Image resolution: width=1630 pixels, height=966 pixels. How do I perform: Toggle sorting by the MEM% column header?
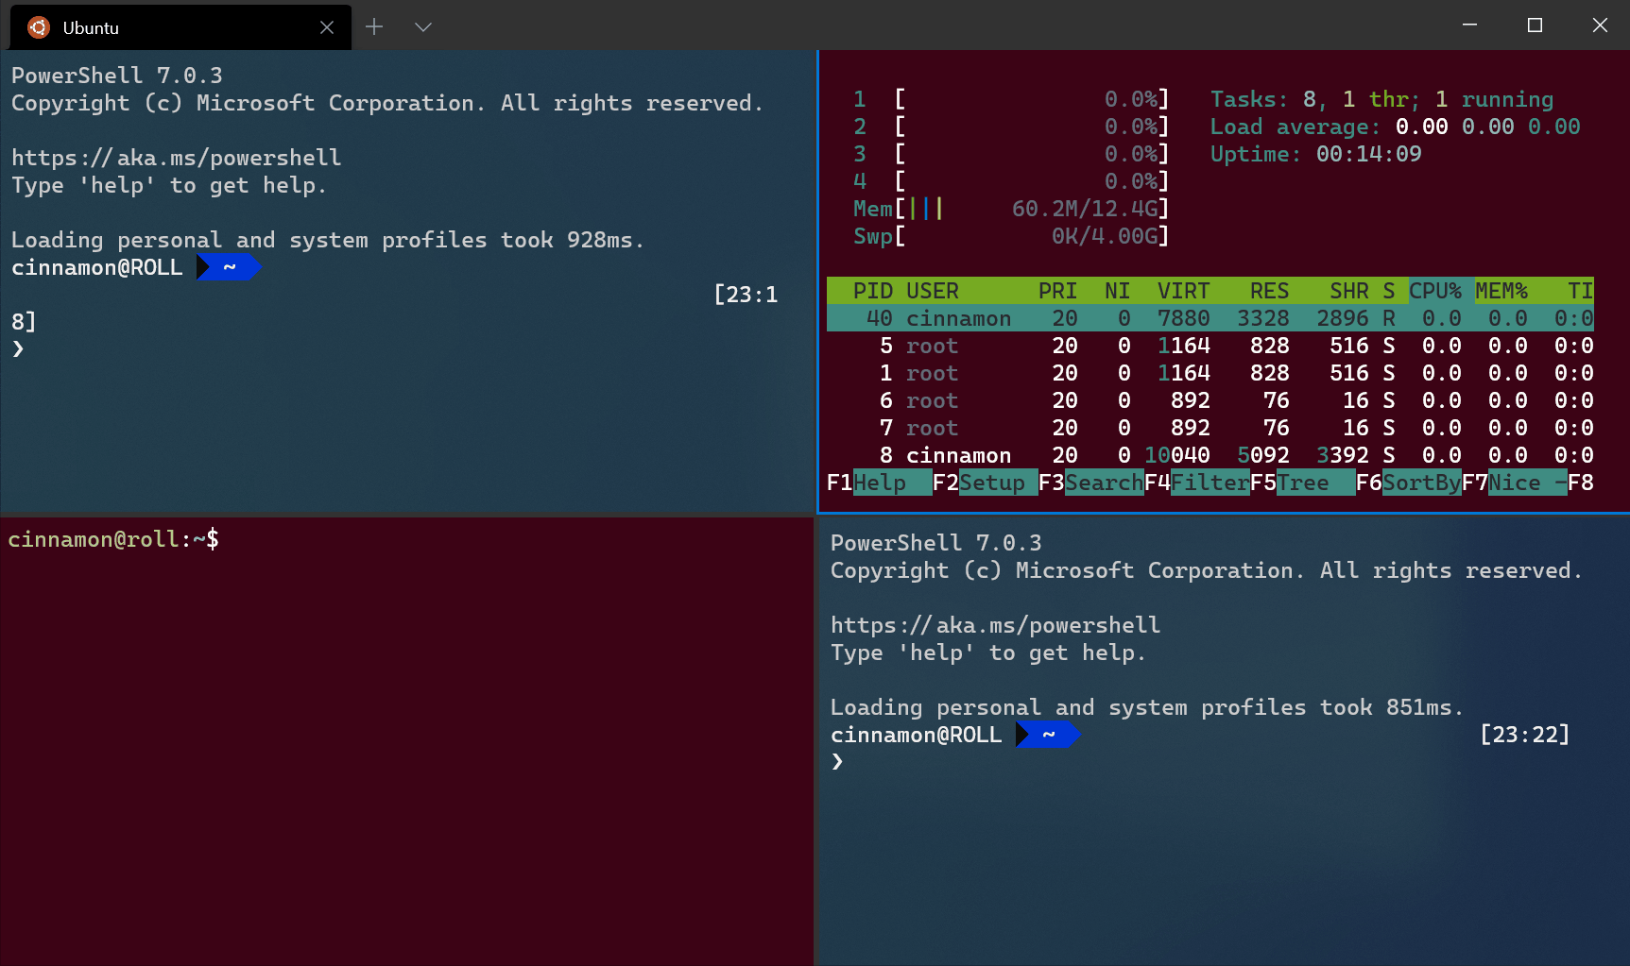pos(1501,291)
